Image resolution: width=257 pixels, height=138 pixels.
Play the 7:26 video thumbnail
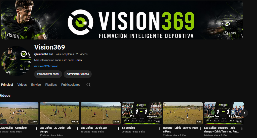click(183, 113)
